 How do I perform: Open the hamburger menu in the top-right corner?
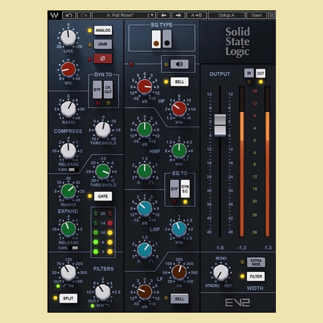[x=271, y=15]
